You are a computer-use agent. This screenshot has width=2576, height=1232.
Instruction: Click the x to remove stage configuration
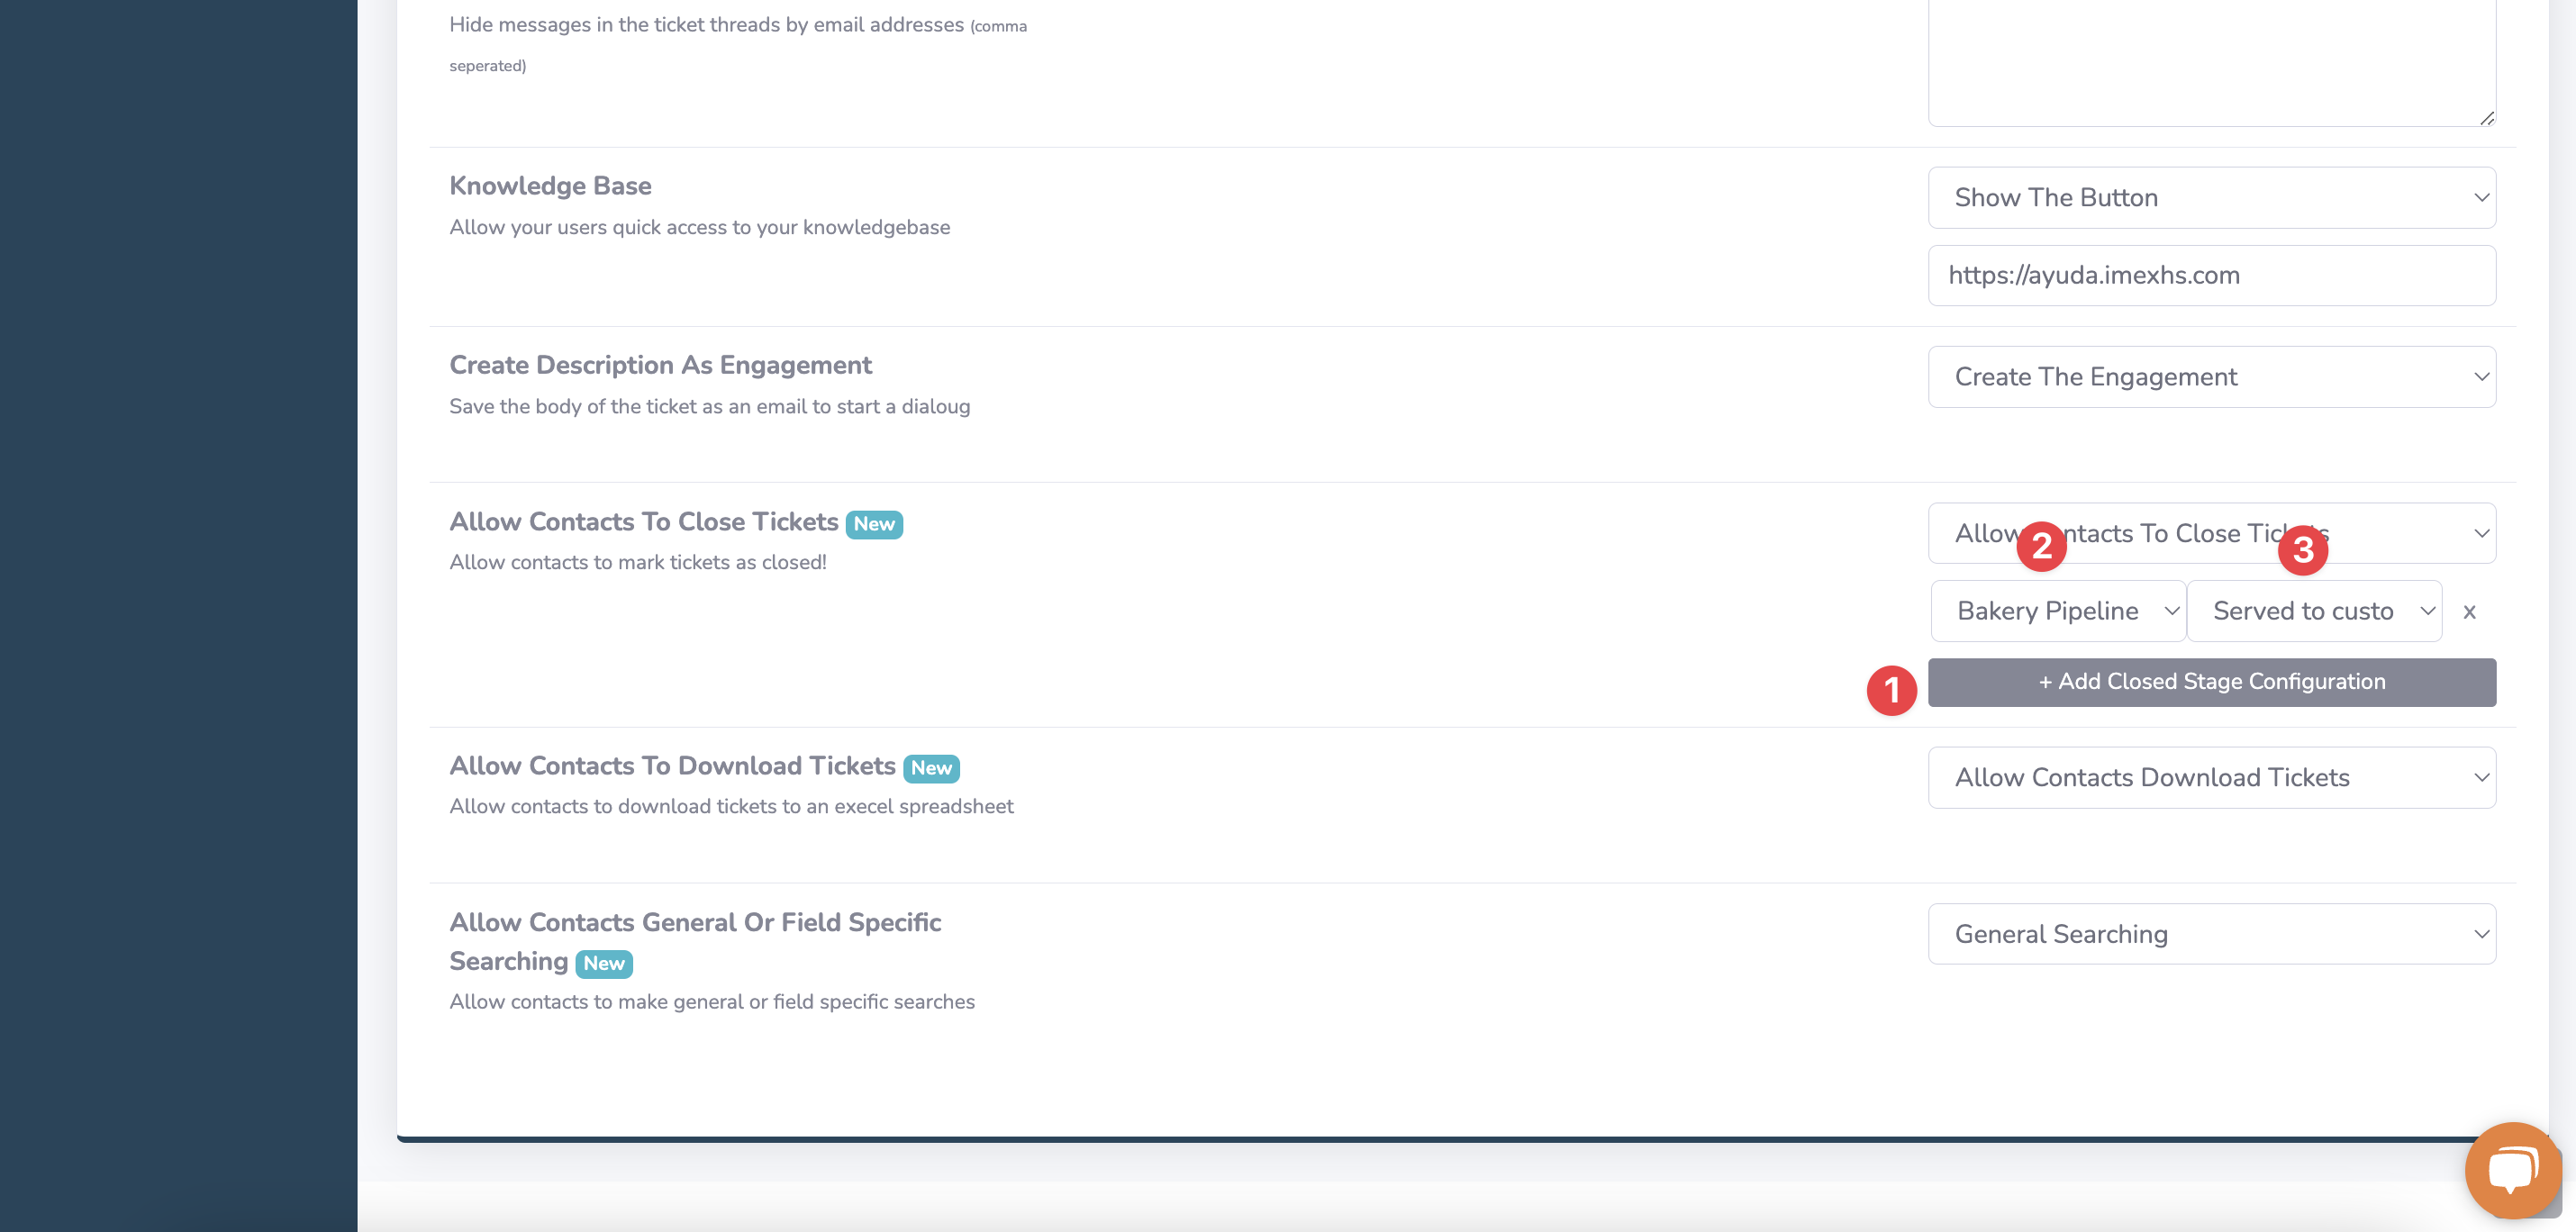(2469, 612)
